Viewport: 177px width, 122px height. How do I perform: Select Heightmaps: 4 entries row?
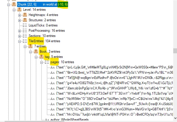click(43, 15)
